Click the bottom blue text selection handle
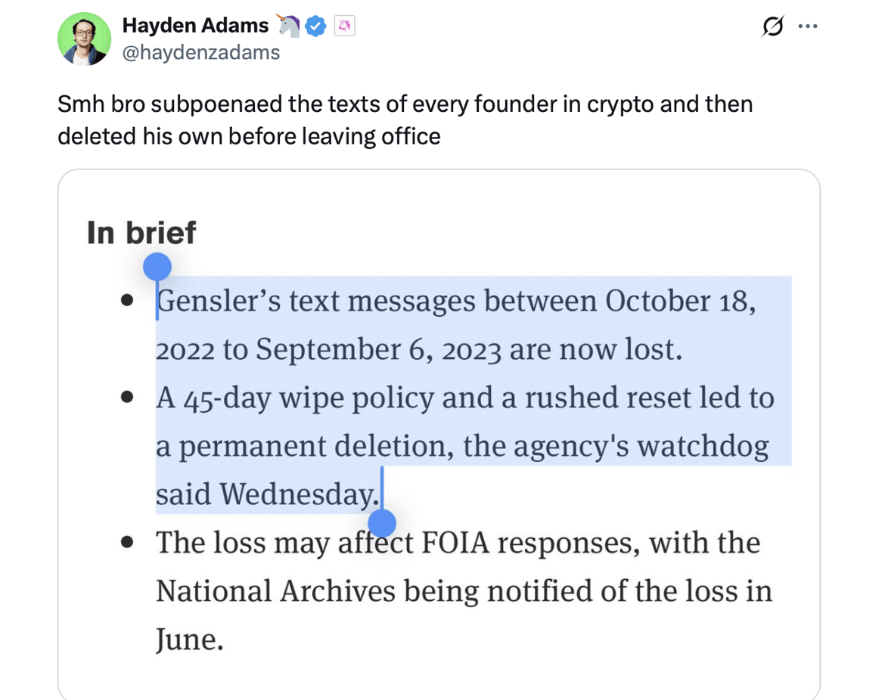Image resolution: width=885 pixels, height=700 pixels. 382,522
